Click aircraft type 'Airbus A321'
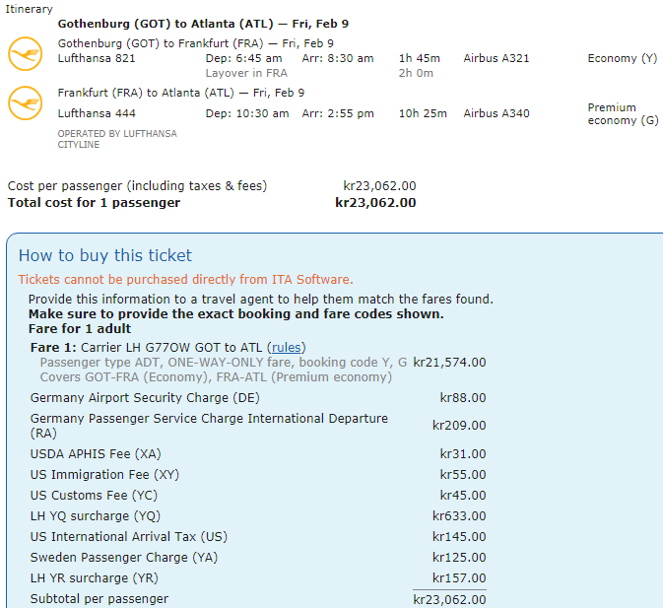 497,58
